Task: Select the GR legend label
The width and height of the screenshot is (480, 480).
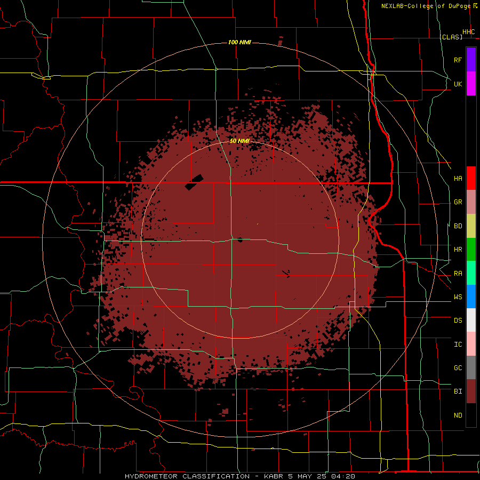Action: [458, 202]
